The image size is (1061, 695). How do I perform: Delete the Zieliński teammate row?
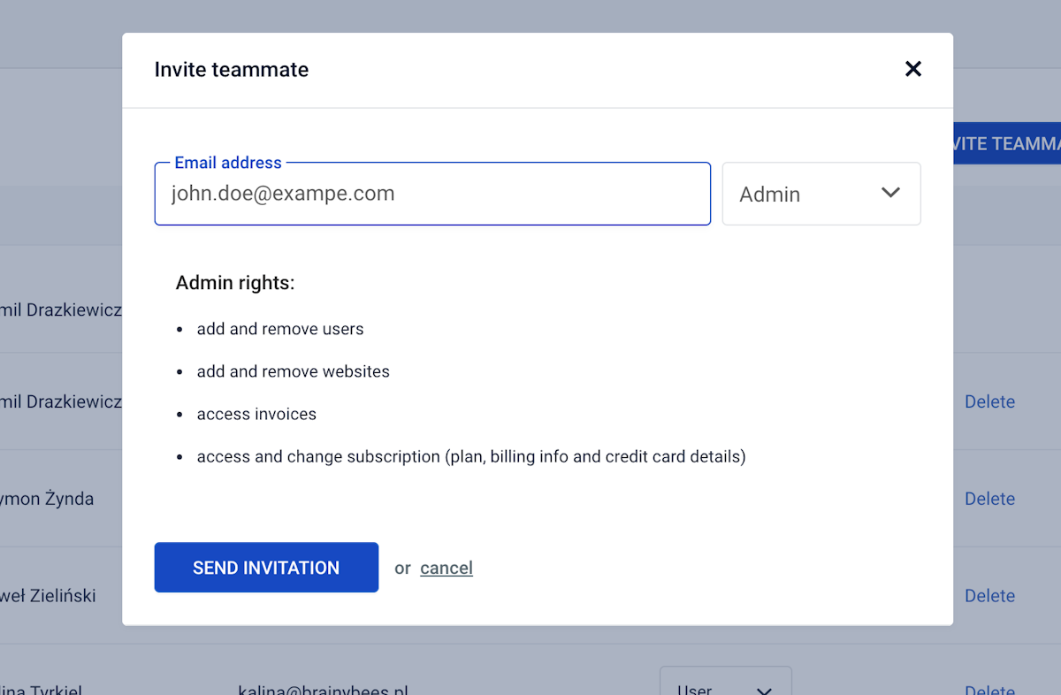[989, 596]
